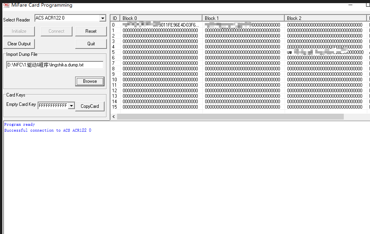370x234 pixels.
Task: Click Browse to choose dump file
Action: 90,81
